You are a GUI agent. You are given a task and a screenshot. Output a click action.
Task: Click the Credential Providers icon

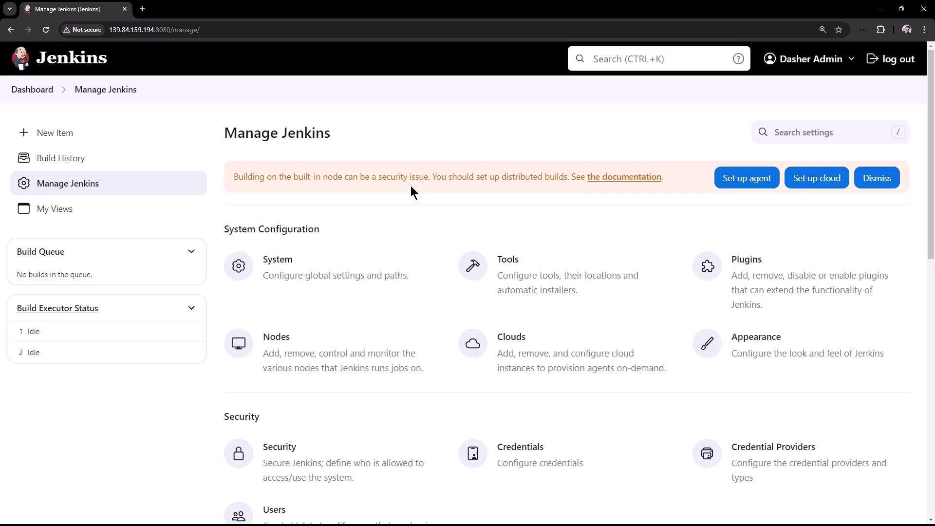point(707,453)
